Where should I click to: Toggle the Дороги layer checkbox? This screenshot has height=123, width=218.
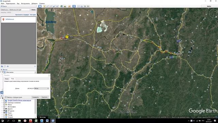(x=4, y=109)
